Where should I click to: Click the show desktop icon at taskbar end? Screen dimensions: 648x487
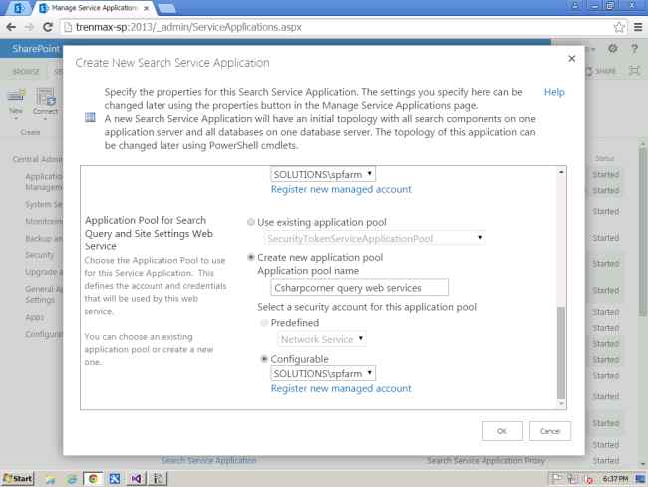[641, 479]
